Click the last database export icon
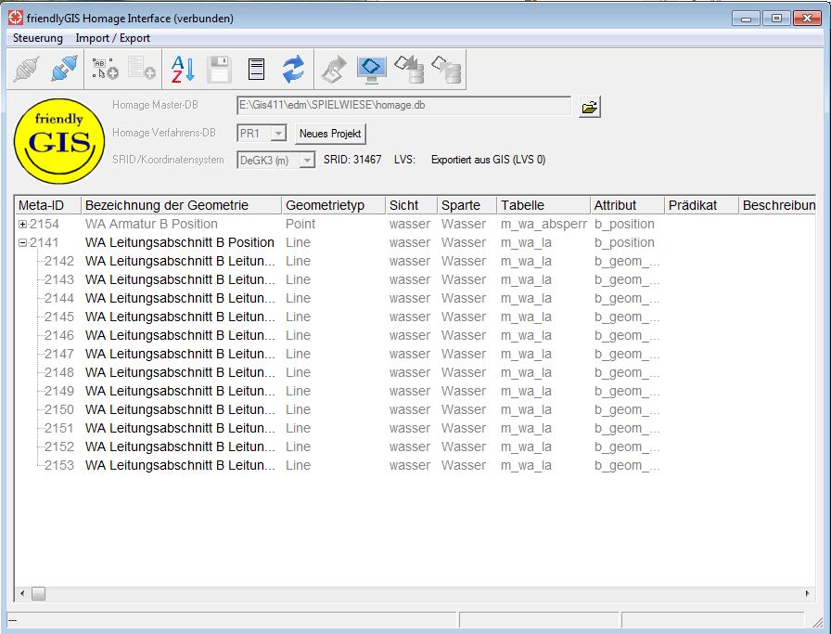This screenshot has width=831, height=634. click(x=446, y=69)
